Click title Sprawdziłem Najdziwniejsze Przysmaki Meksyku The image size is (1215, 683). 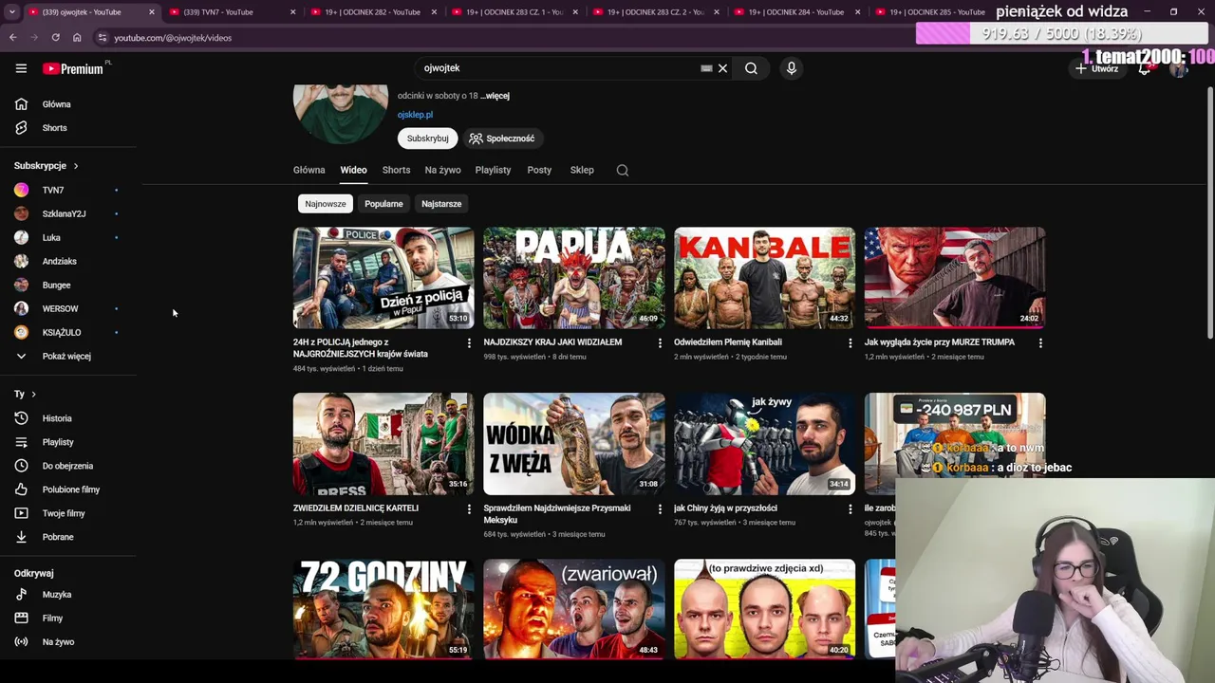coord(557,514)
